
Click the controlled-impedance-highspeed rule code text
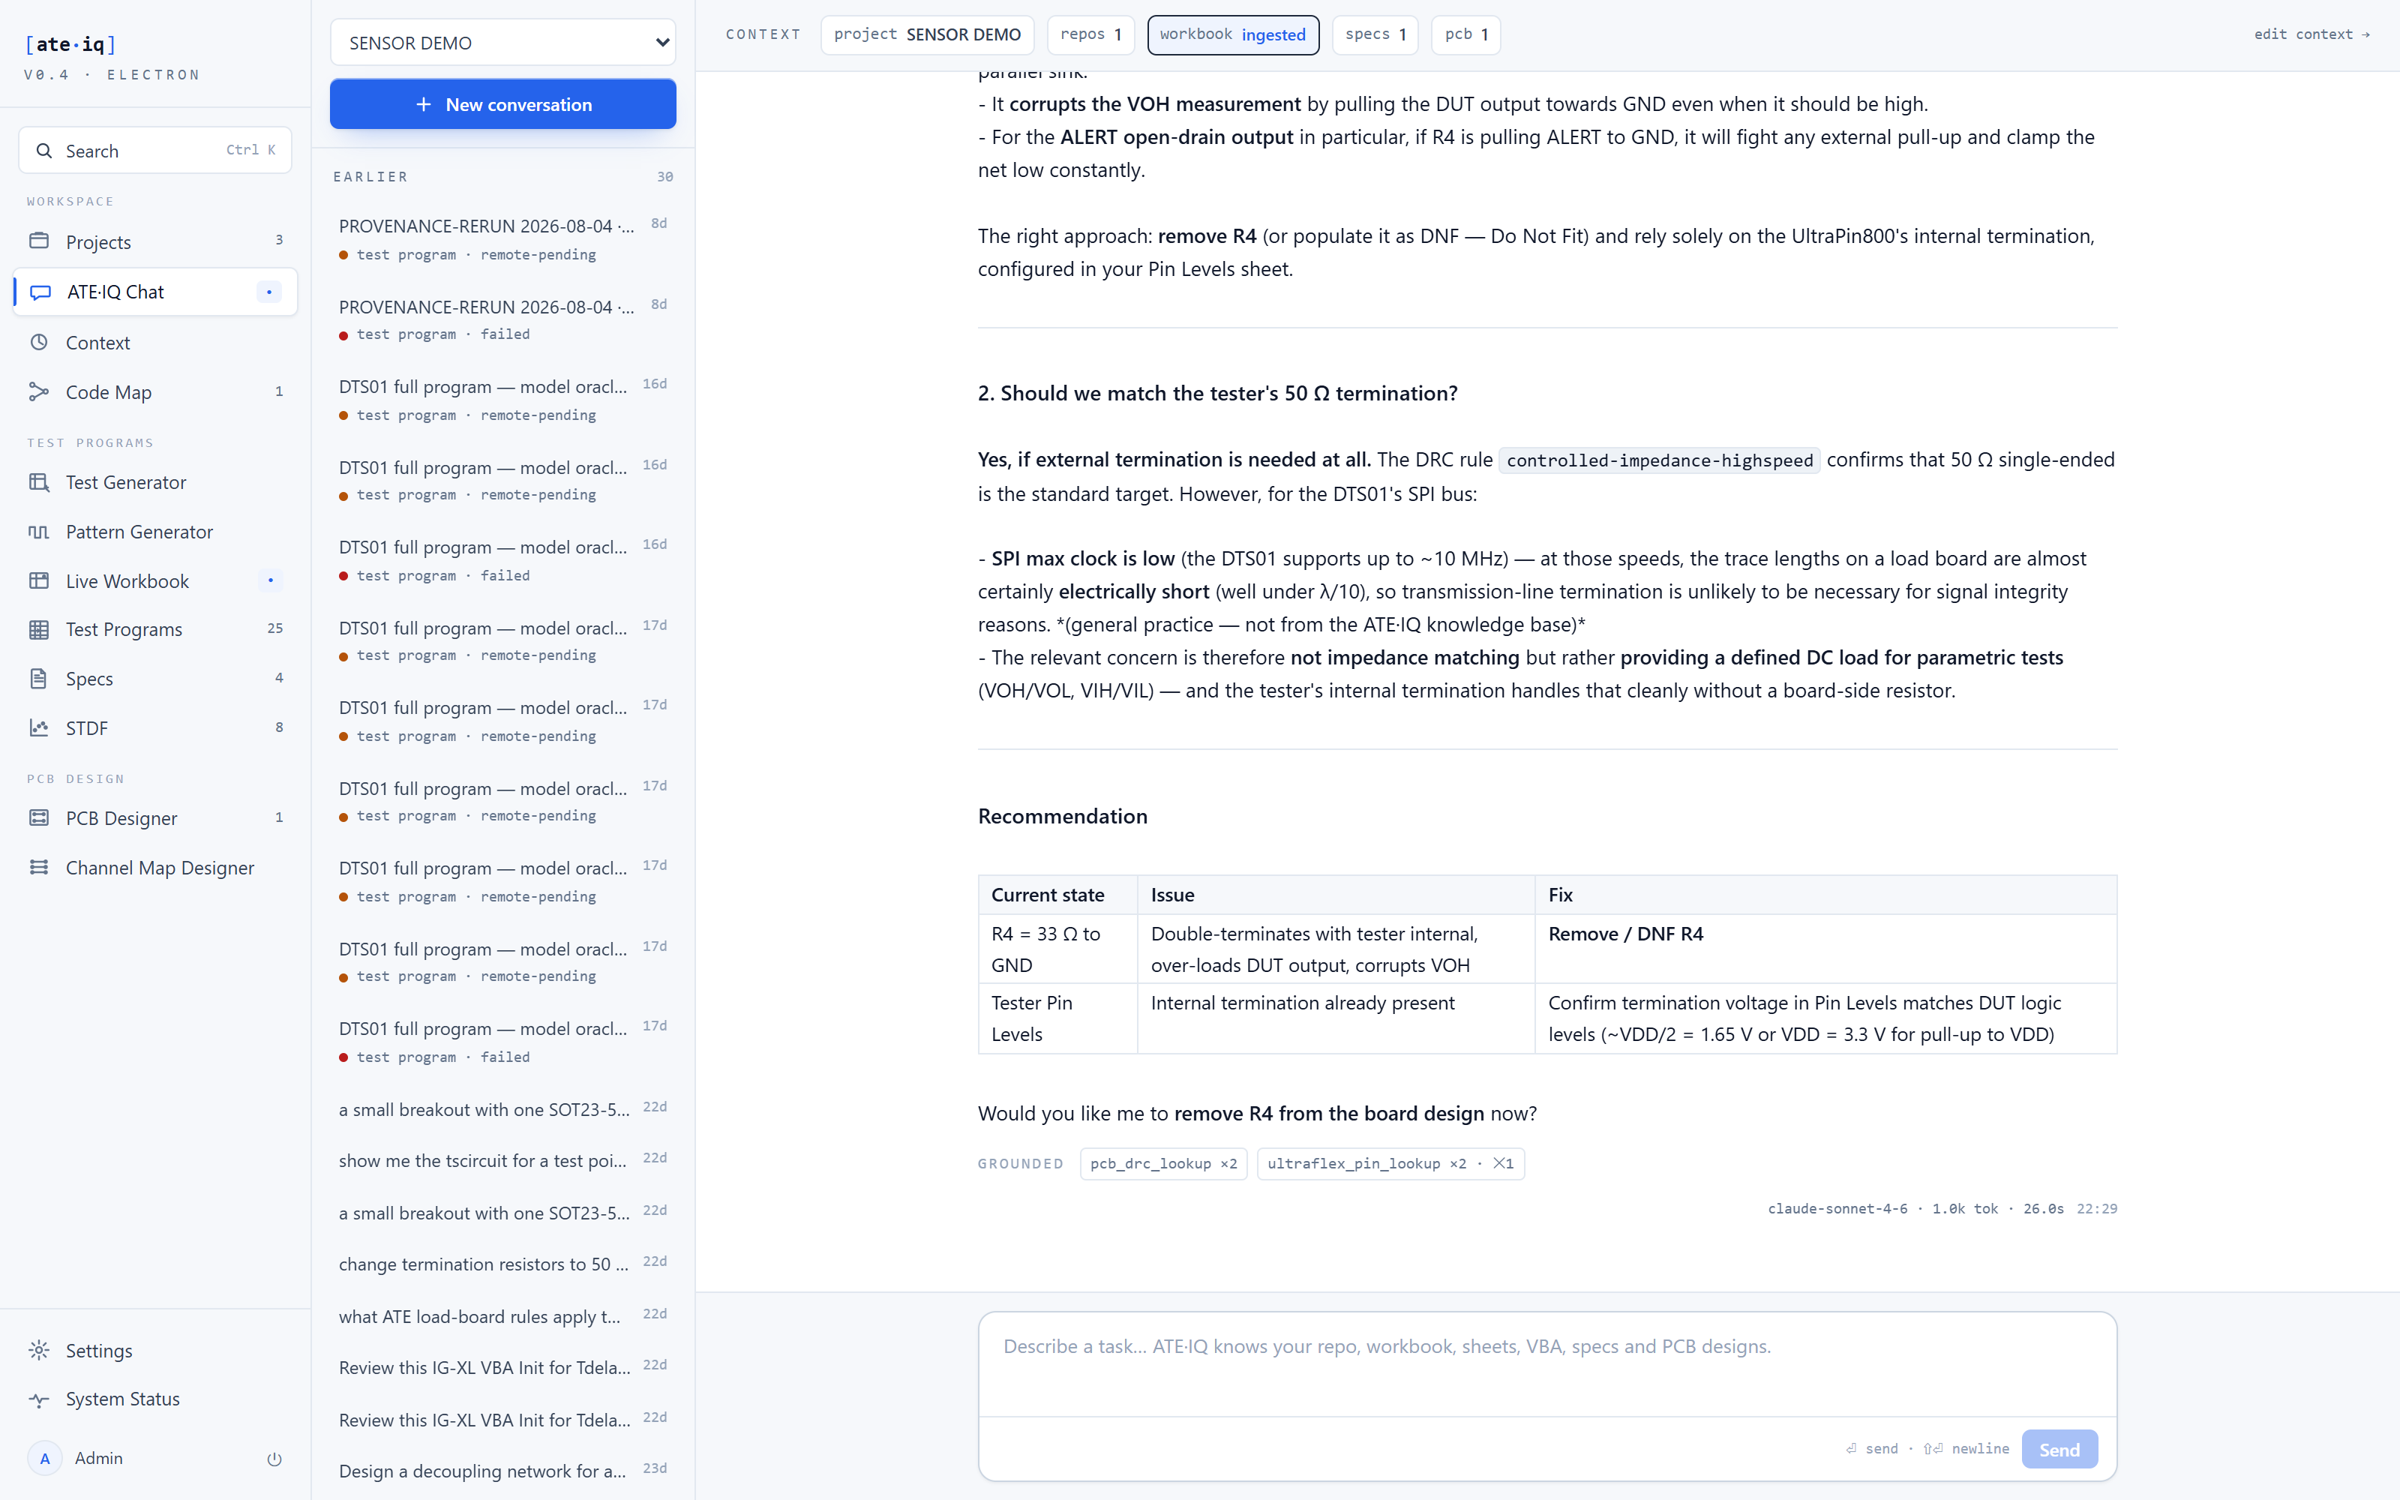[1659, 460]
